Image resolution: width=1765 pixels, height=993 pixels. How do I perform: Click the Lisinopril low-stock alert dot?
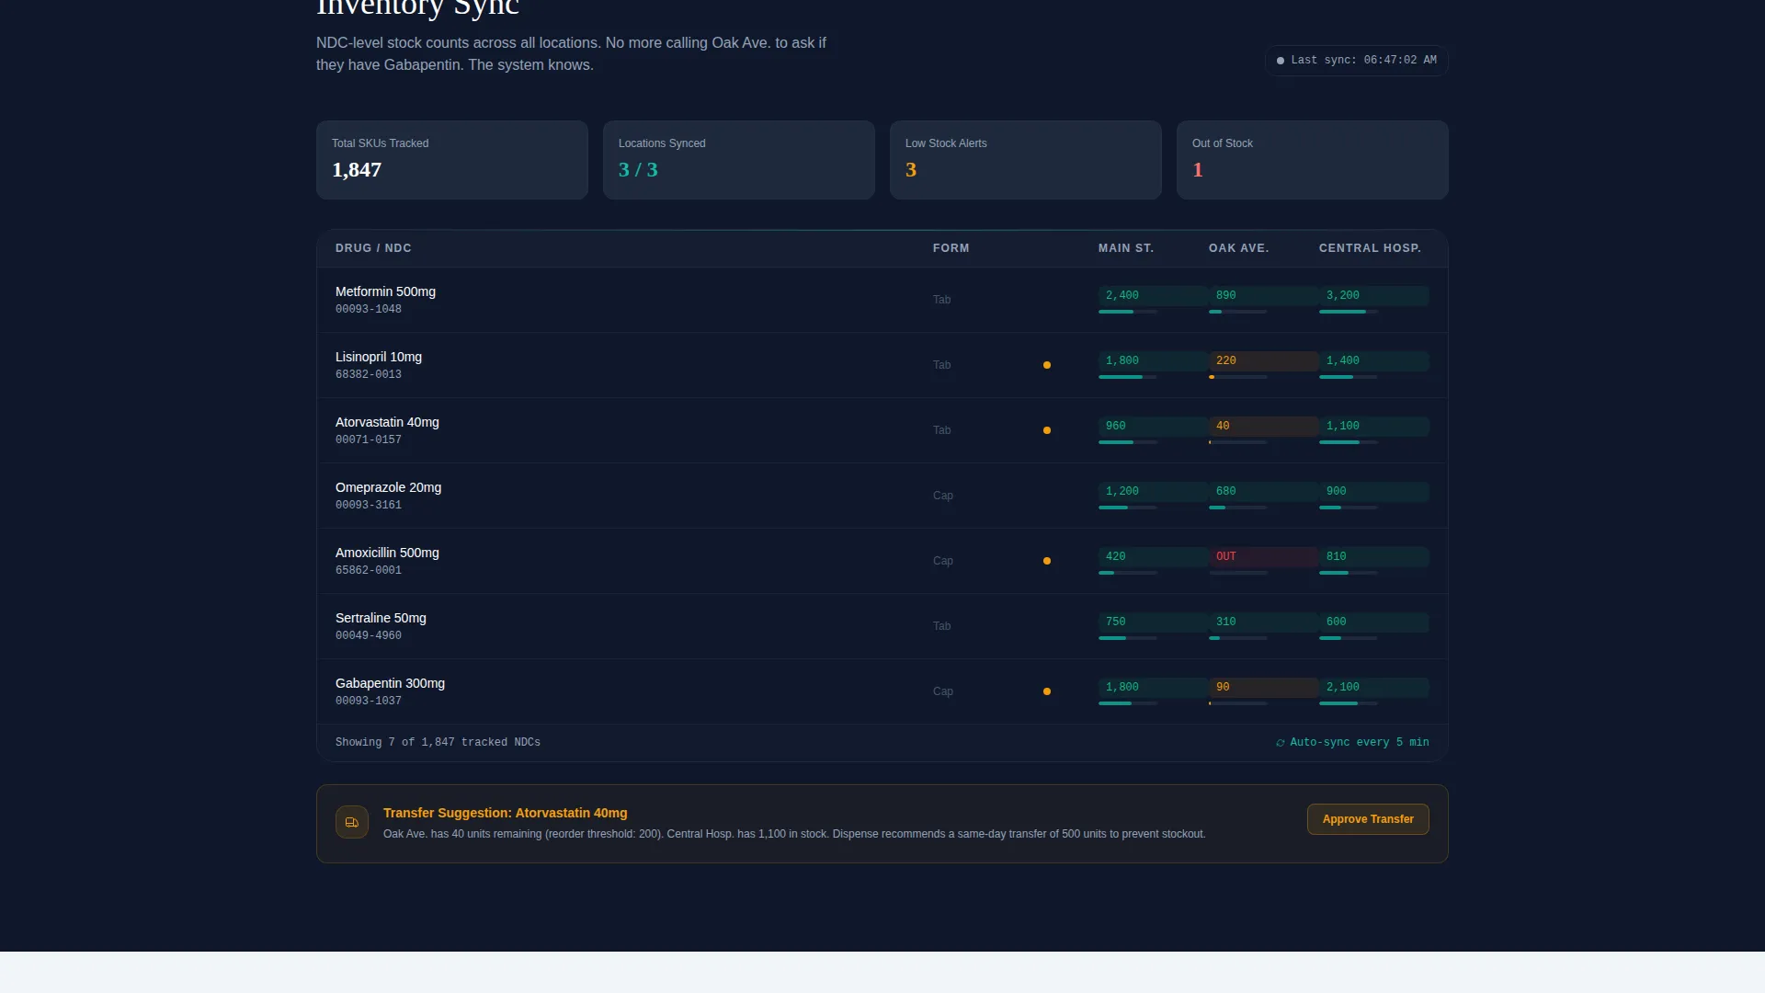tap(1047, 365)
